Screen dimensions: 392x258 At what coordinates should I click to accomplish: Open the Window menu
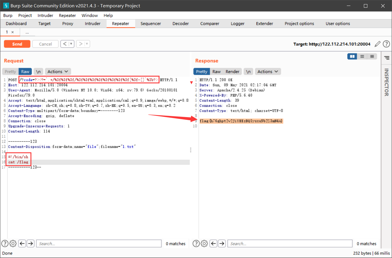90,15
